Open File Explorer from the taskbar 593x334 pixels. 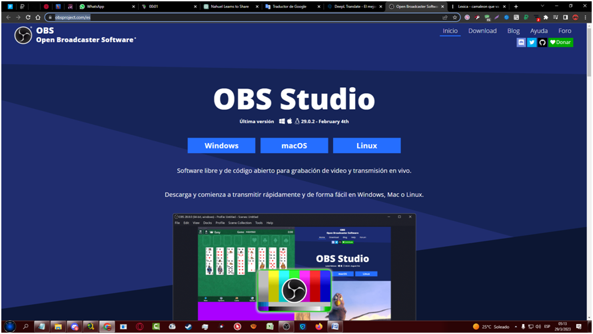click(58, 327)
